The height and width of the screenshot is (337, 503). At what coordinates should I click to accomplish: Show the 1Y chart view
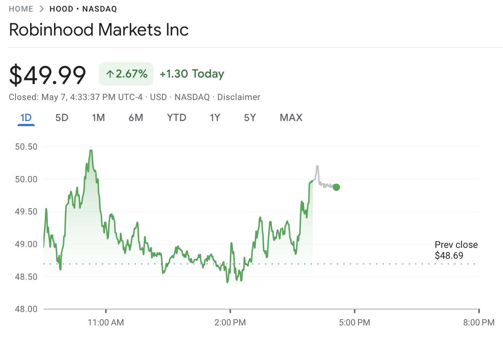(215, 118)
